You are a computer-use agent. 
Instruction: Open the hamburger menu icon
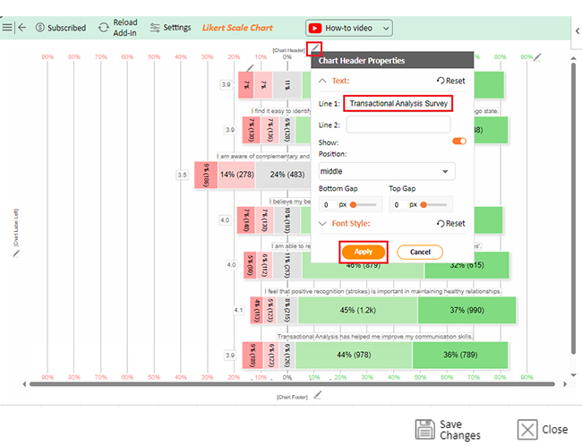[x=6, y=27]
